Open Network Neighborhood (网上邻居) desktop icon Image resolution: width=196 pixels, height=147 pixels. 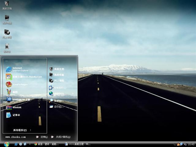tap(7, 33)
